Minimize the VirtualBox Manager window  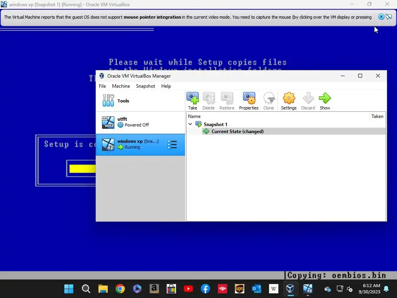pos(343,76)
